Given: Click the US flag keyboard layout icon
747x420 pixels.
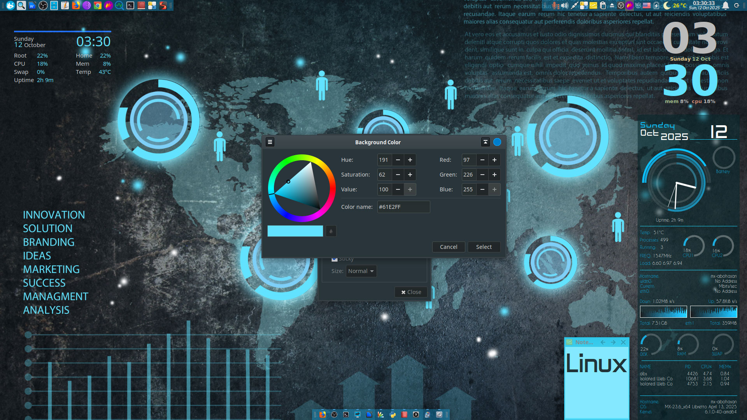Looking at the screenshot, I should pyautogui.click(x=647, y=5).
